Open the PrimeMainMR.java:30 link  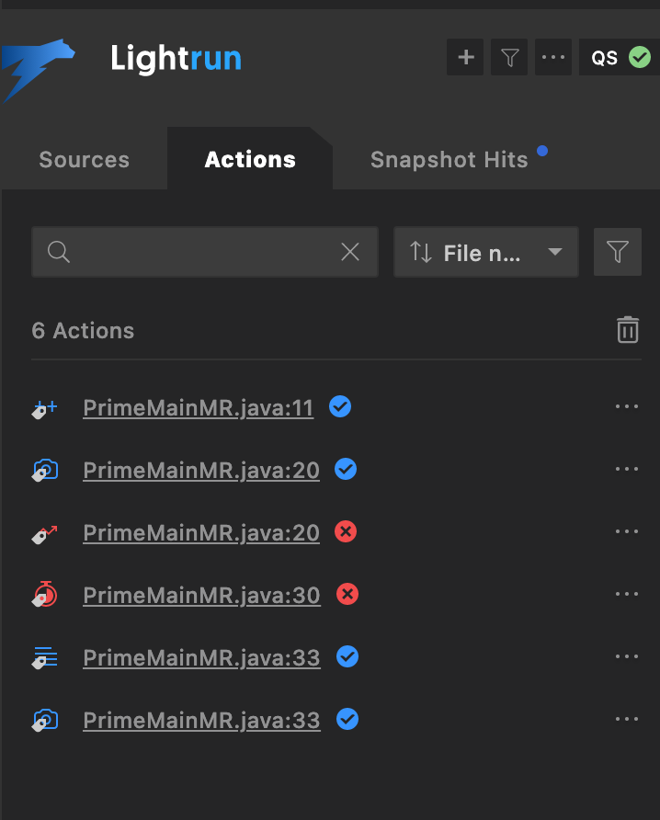click(201, 595)
